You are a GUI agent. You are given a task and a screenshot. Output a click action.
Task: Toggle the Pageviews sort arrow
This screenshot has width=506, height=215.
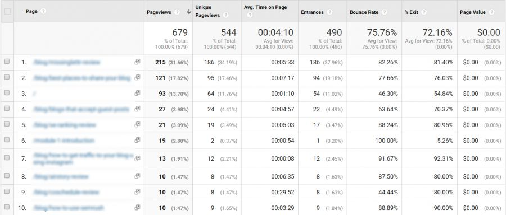click(x=189, y=12)
